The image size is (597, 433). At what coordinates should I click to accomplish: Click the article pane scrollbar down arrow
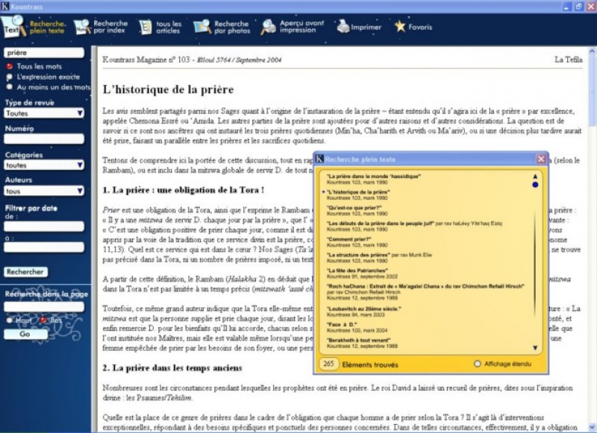pos(593,427)
